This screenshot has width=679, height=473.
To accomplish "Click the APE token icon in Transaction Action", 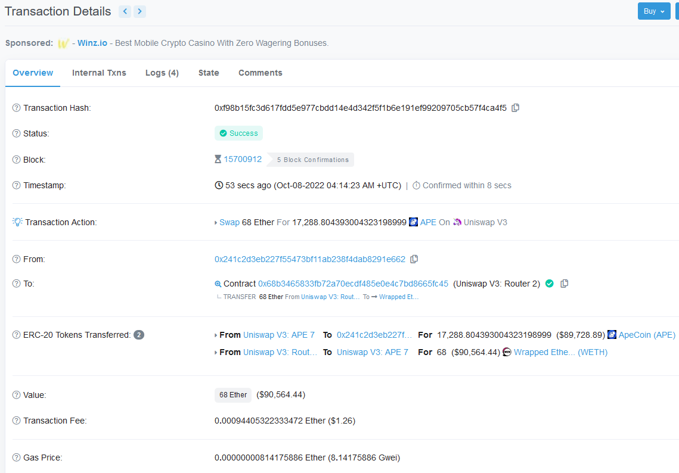I will [414, 222].
